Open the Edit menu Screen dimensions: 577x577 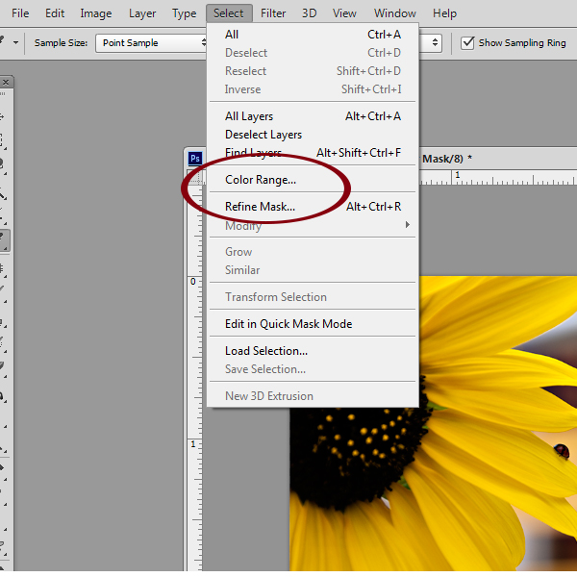(x=55, y=13)
